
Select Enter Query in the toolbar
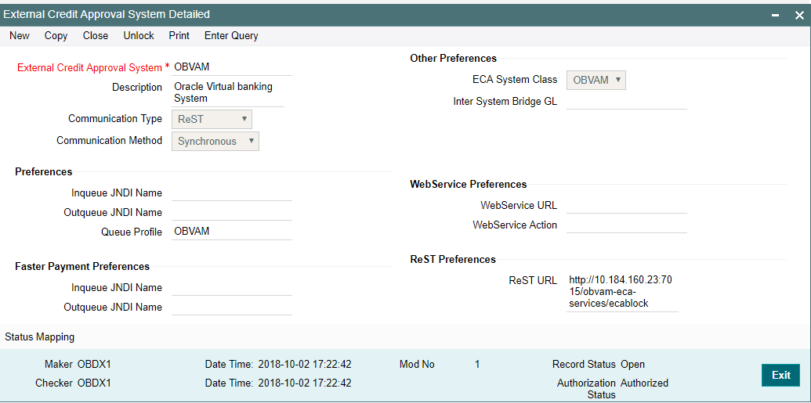231,36
